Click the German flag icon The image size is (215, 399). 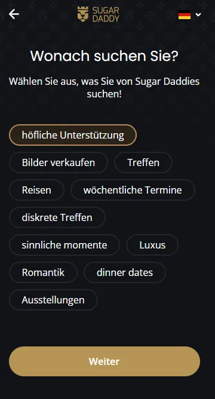185,15
